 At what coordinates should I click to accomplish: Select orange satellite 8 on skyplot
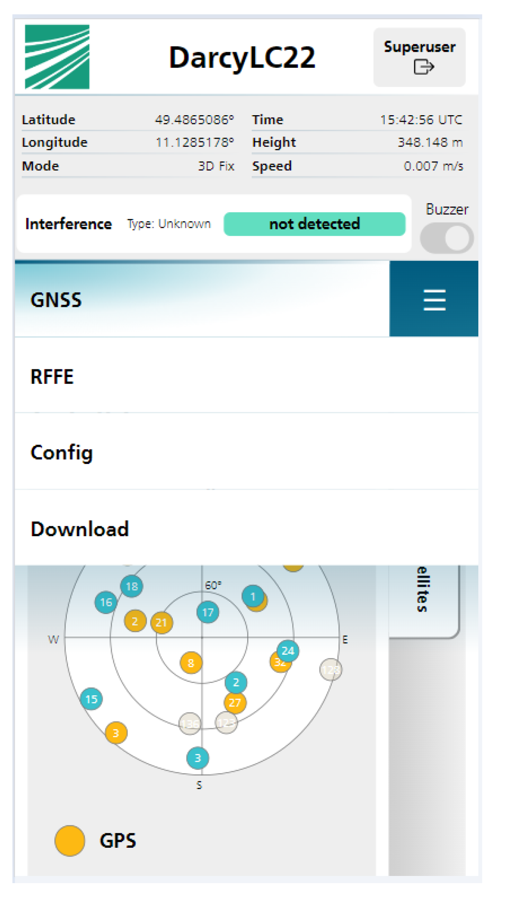191,663
